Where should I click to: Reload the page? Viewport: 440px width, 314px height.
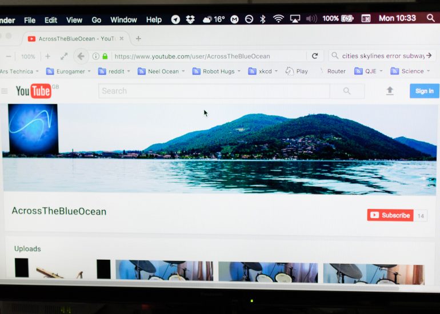[315, 56]
